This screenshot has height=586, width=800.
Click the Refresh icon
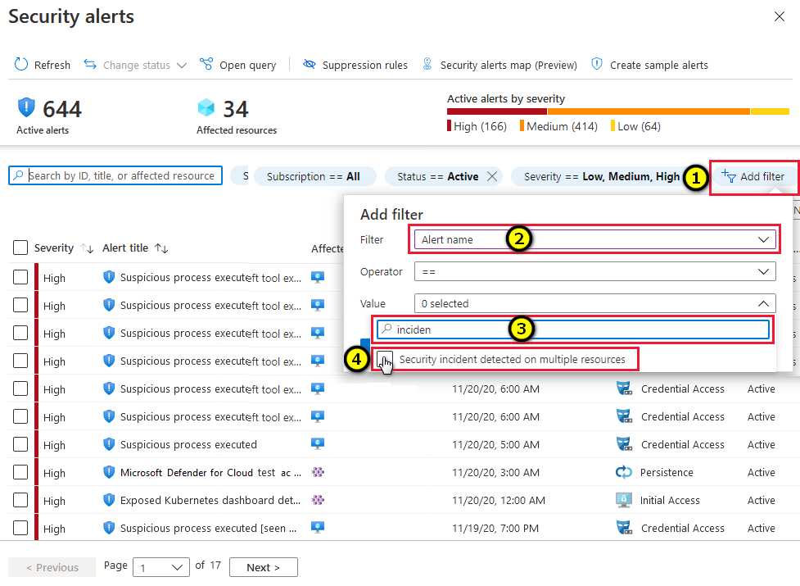(20, 65)
